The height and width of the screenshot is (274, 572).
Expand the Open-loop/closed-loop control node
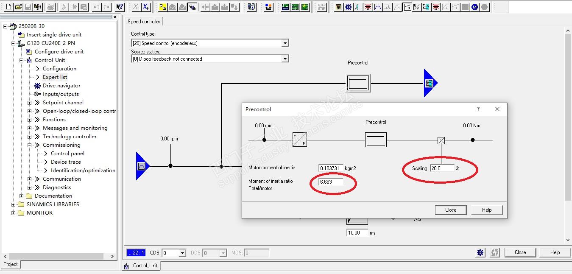(x=30, y=111)
